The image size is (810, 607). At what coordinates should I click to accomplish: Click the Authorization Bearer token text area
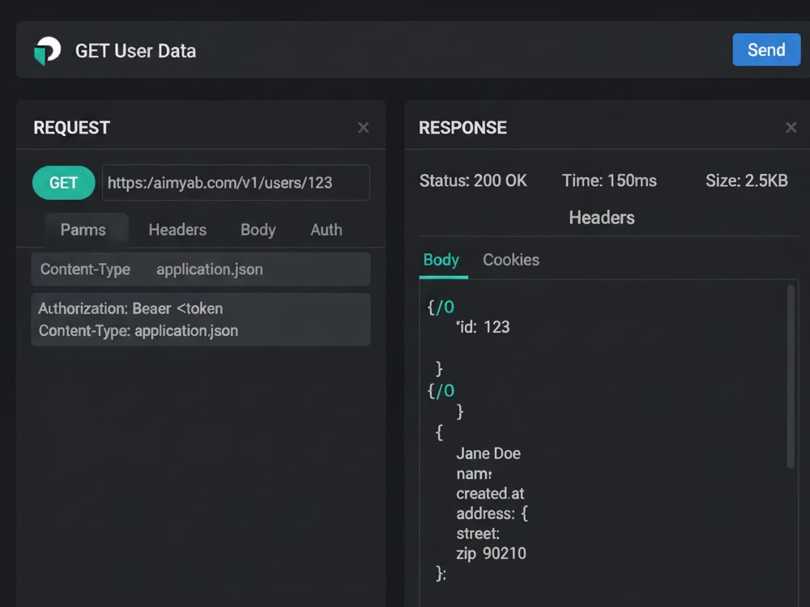click(x=200, y=320)
